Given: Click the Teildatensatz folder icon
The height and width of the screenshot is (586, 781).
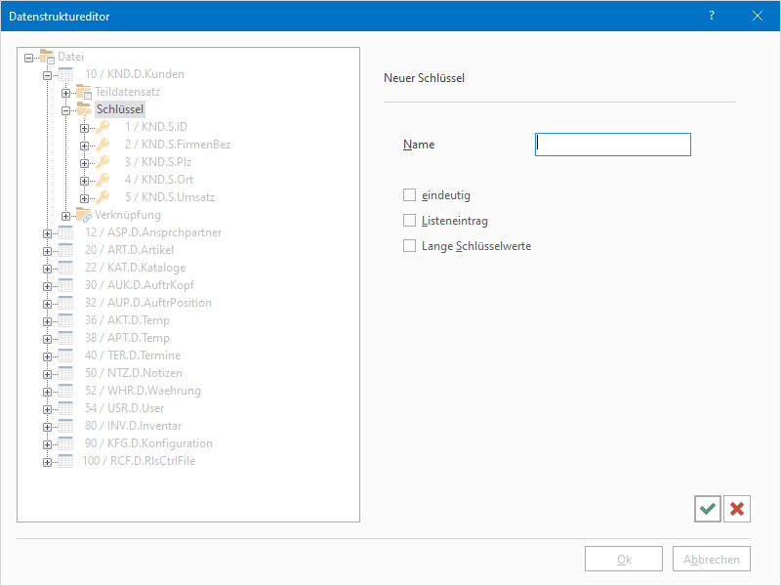Looking at the screenshot, I should (x=84, y=92).
